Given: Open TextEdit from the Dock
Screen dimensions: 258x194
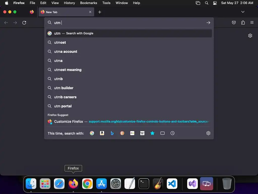Looking at the screenshot, I should (x=130, y=183).
